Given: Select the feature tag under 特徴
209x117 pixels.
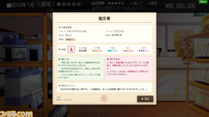Looking at the screenshot, I should [x=70, y=40].
